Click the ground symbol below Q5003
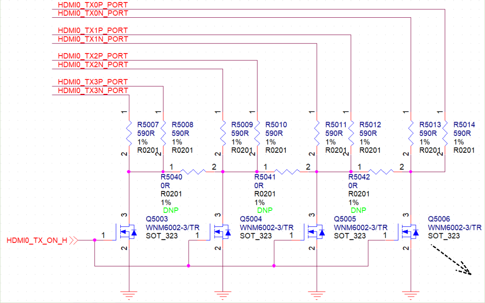 pos(129,295)
